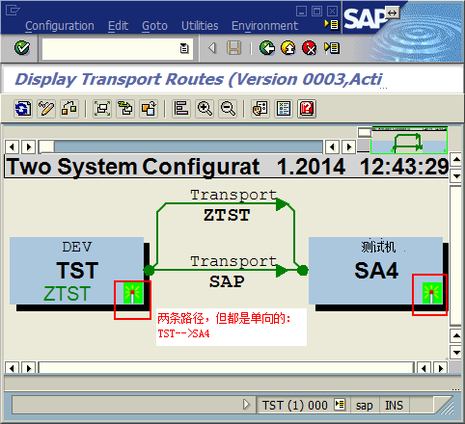Open the Environment menu

click(264, 26)
